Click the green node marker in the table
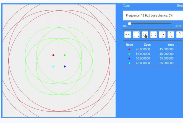 129,54
